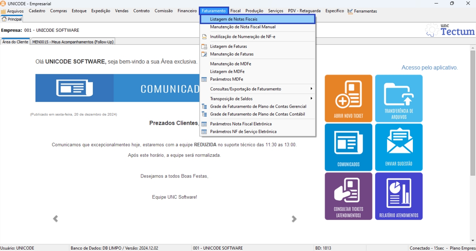Click the Comunicados banner image
Viewport: 476px width, 251px height.
coord(118,88)
